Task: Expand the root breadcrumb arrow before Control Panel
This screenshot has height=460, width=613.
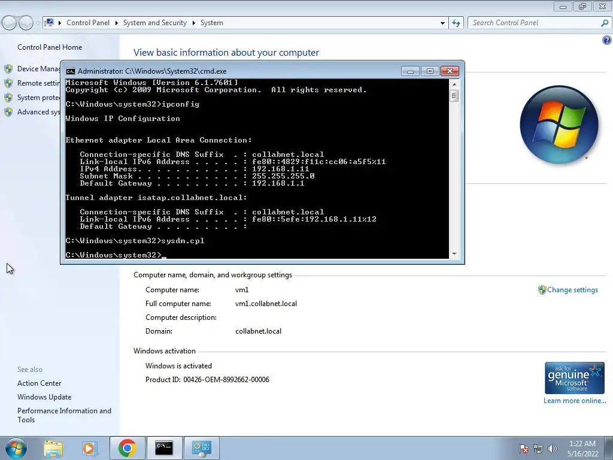Action: 60,23
